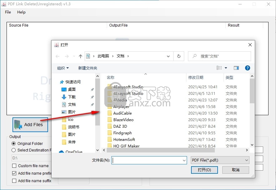
Task: Select the BlazeVideo folder
Action: tap(123, 120)
